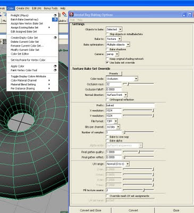
Task: Enable the Bake shadows checkbox
Action: point(107,49)
